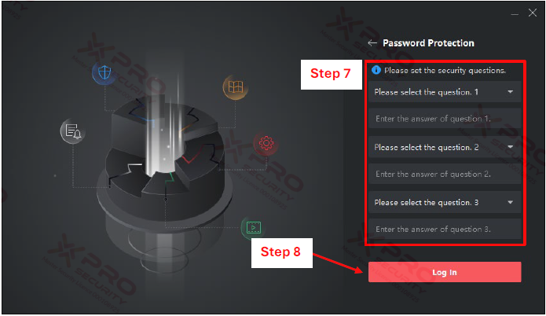Viewport: 546px width, 316px height.
Task: Click the grey event log bell icon
Action: (73, 131)
